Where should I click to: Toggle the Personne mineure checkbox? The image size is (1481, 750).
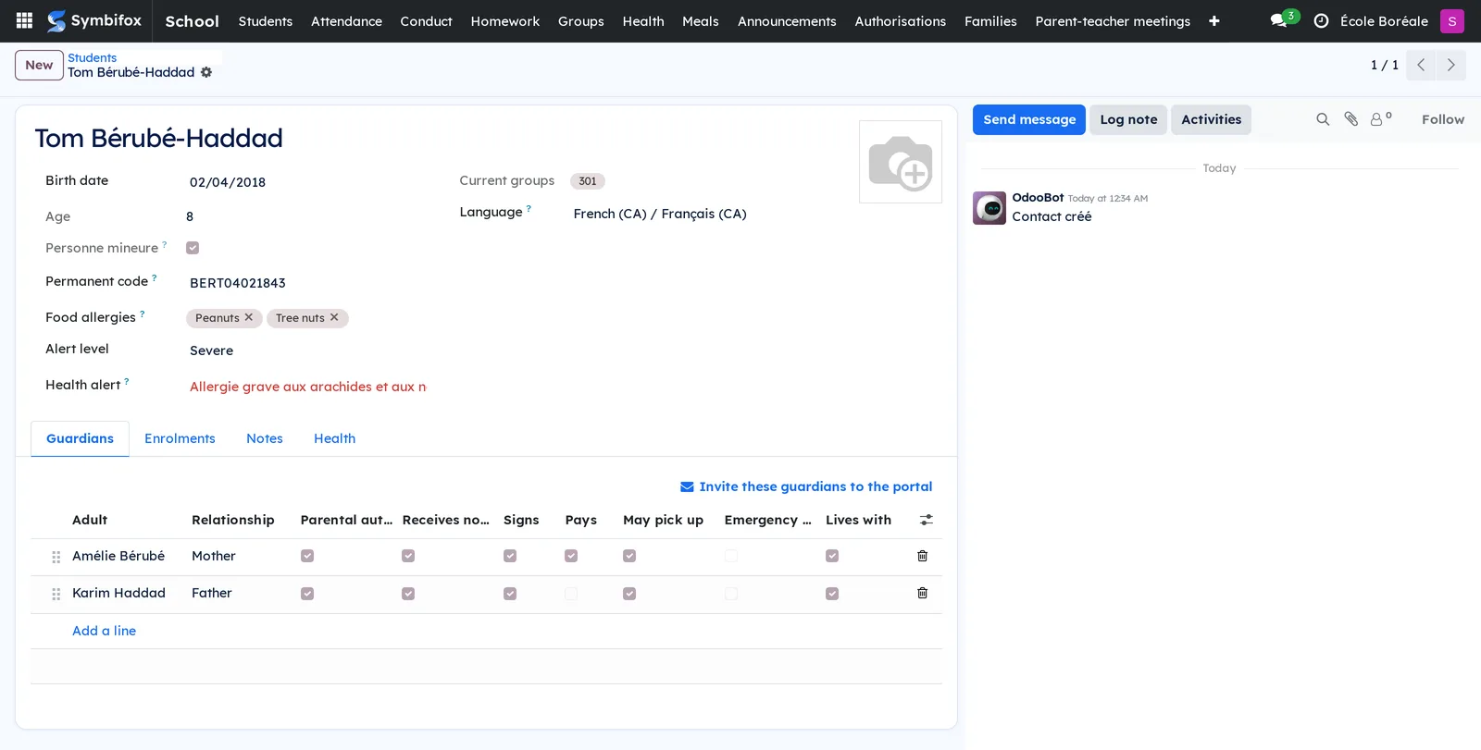click(193, 248)
